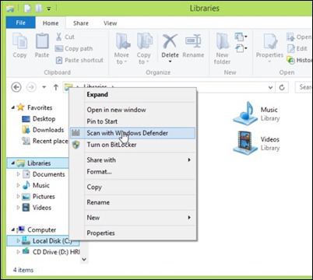The width and height of the screenshot is (313, 280).
Task: Expand the Pictures tree node
Action: coord(18,197)
